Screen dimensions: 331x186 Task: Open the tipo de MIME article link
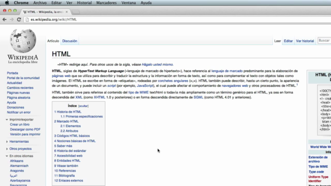click(x=139, y=92)
